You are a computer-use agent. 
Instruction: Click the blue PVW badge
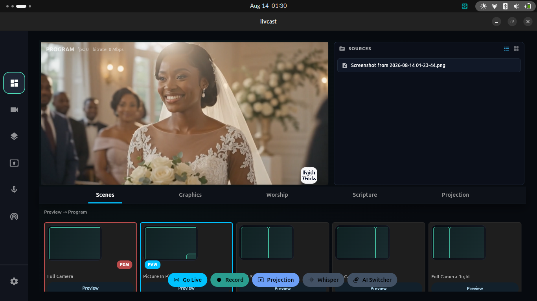(153, 265)
